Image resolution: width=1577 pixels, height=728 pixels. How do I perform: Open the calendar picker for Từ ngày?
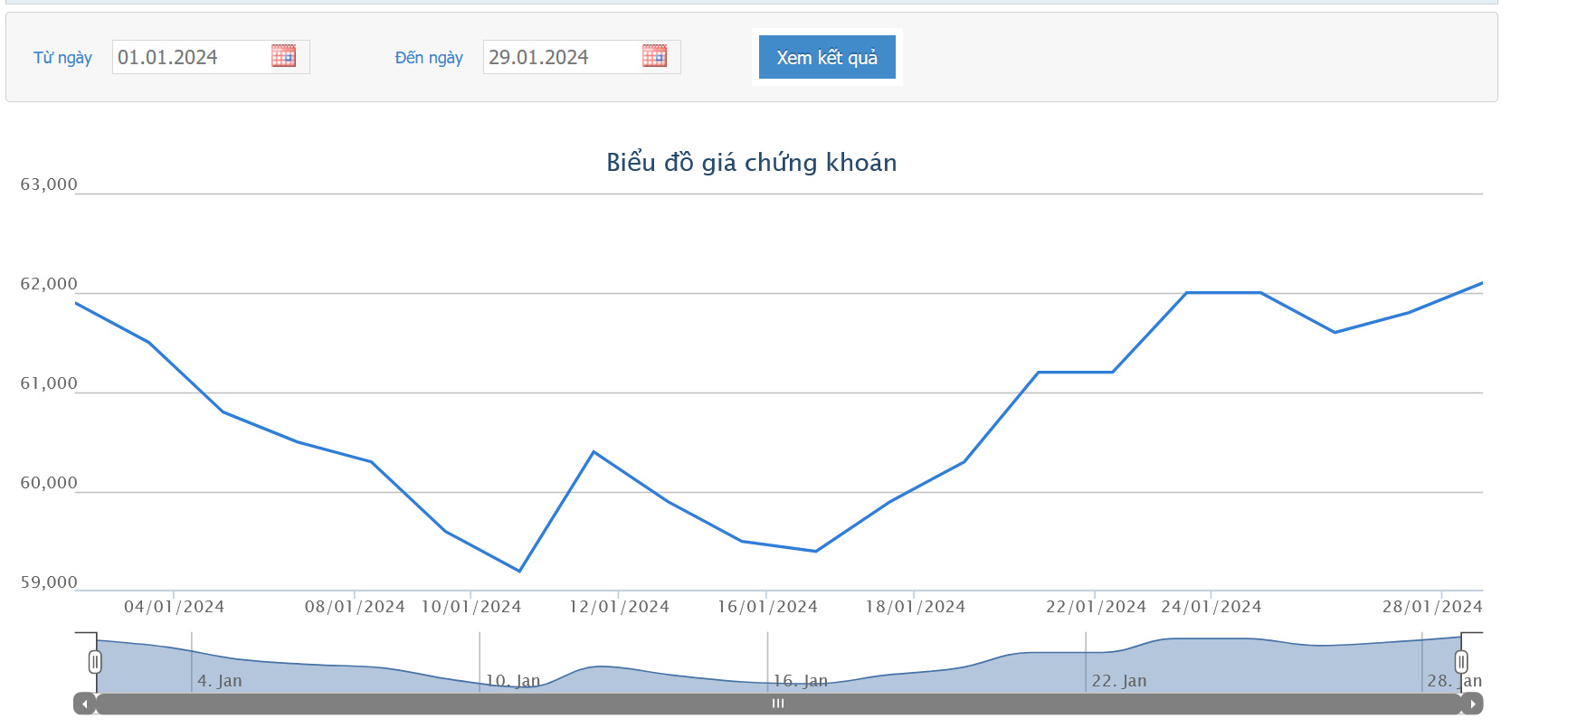pos(283,56)
